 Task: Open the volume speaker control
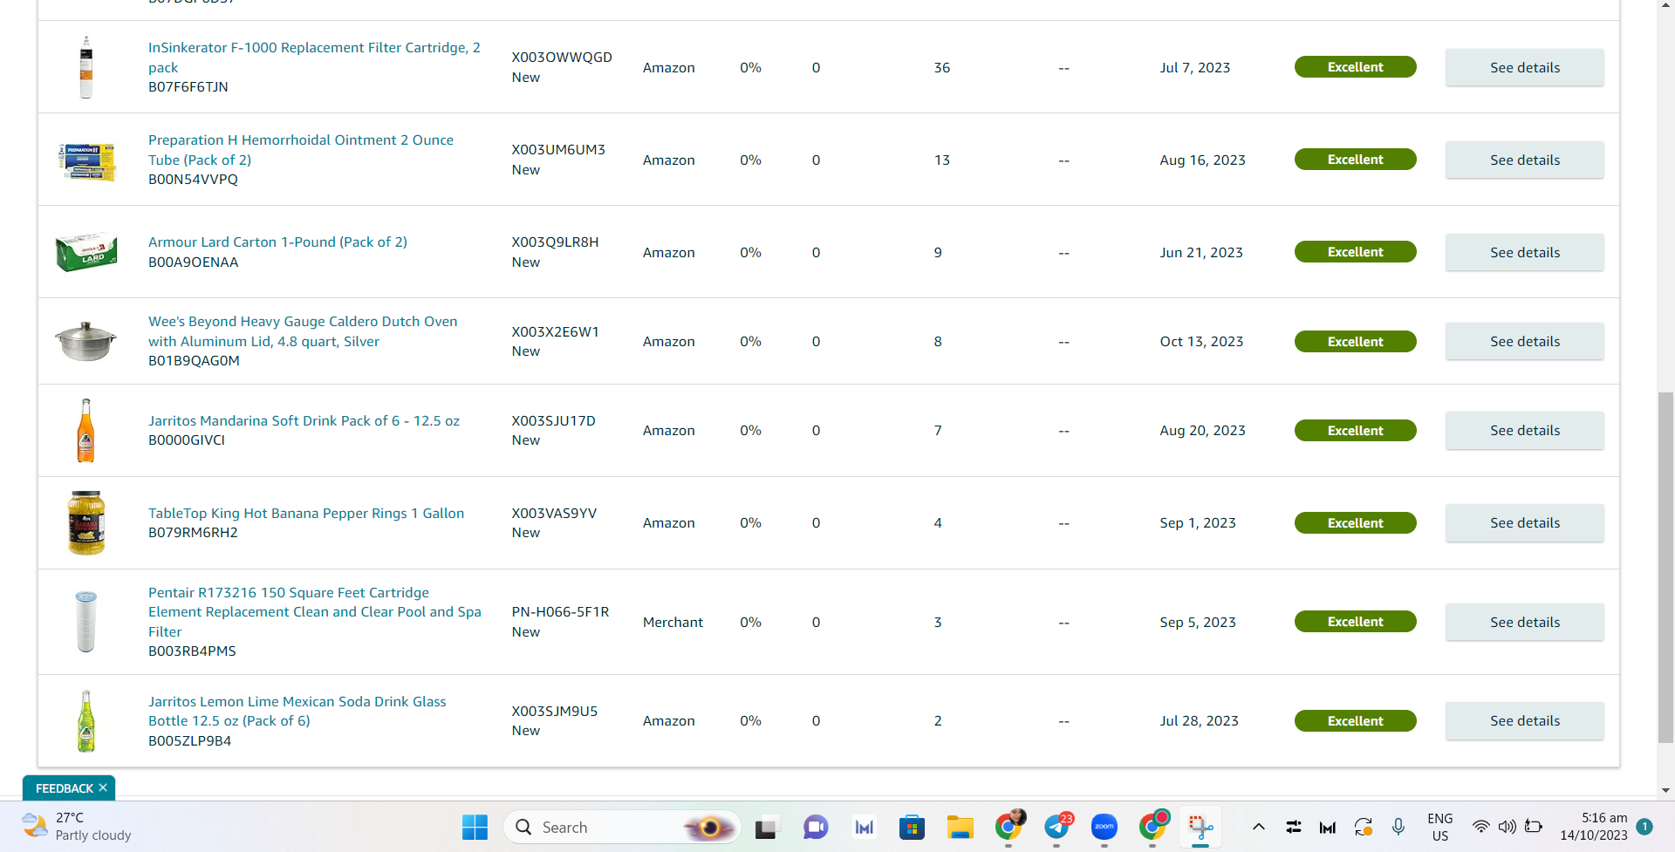(1507, 827)
